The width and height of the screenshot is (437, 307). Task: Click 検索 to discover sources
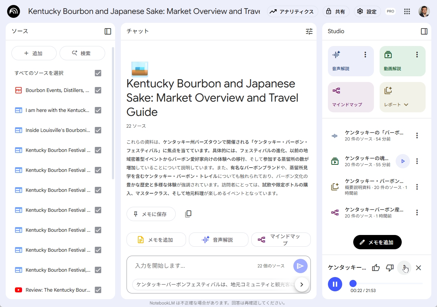point(82,53)
